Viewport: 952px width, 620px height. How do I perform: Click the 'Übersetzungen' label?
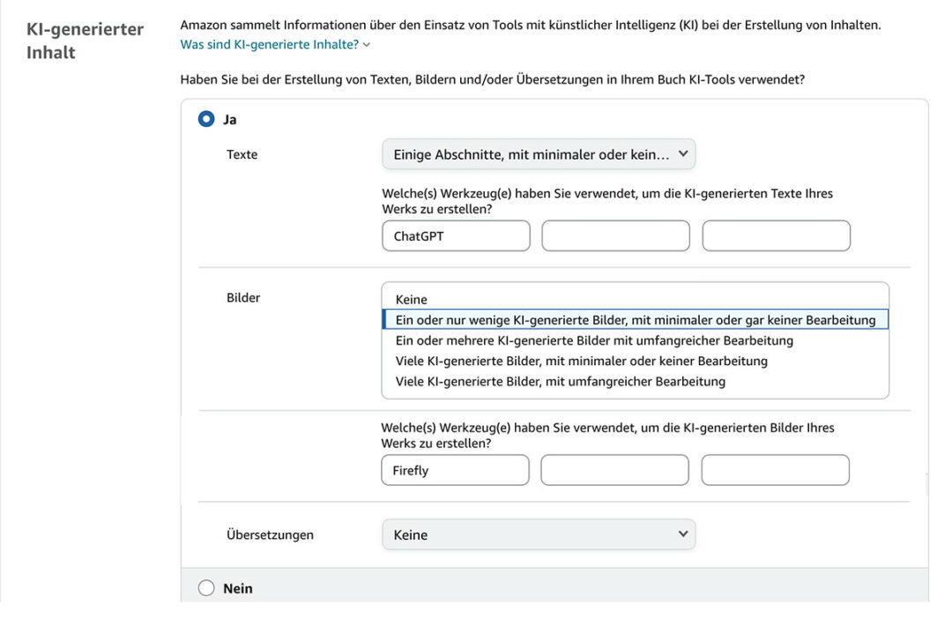[271, 534]
